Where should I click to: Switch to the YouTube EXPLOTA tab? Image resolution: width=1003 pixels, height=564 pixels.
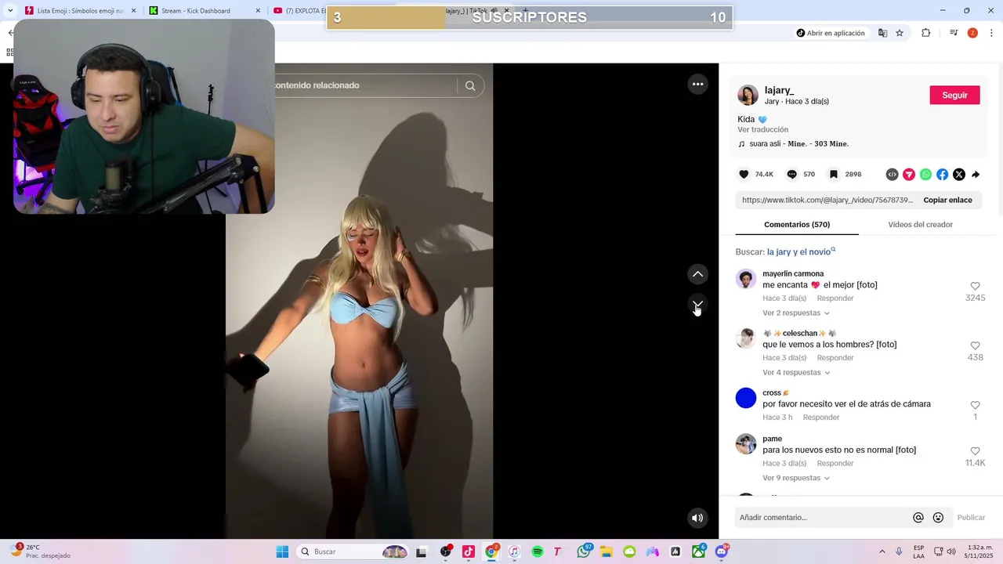pyautogui.click(x=299, y=11)
